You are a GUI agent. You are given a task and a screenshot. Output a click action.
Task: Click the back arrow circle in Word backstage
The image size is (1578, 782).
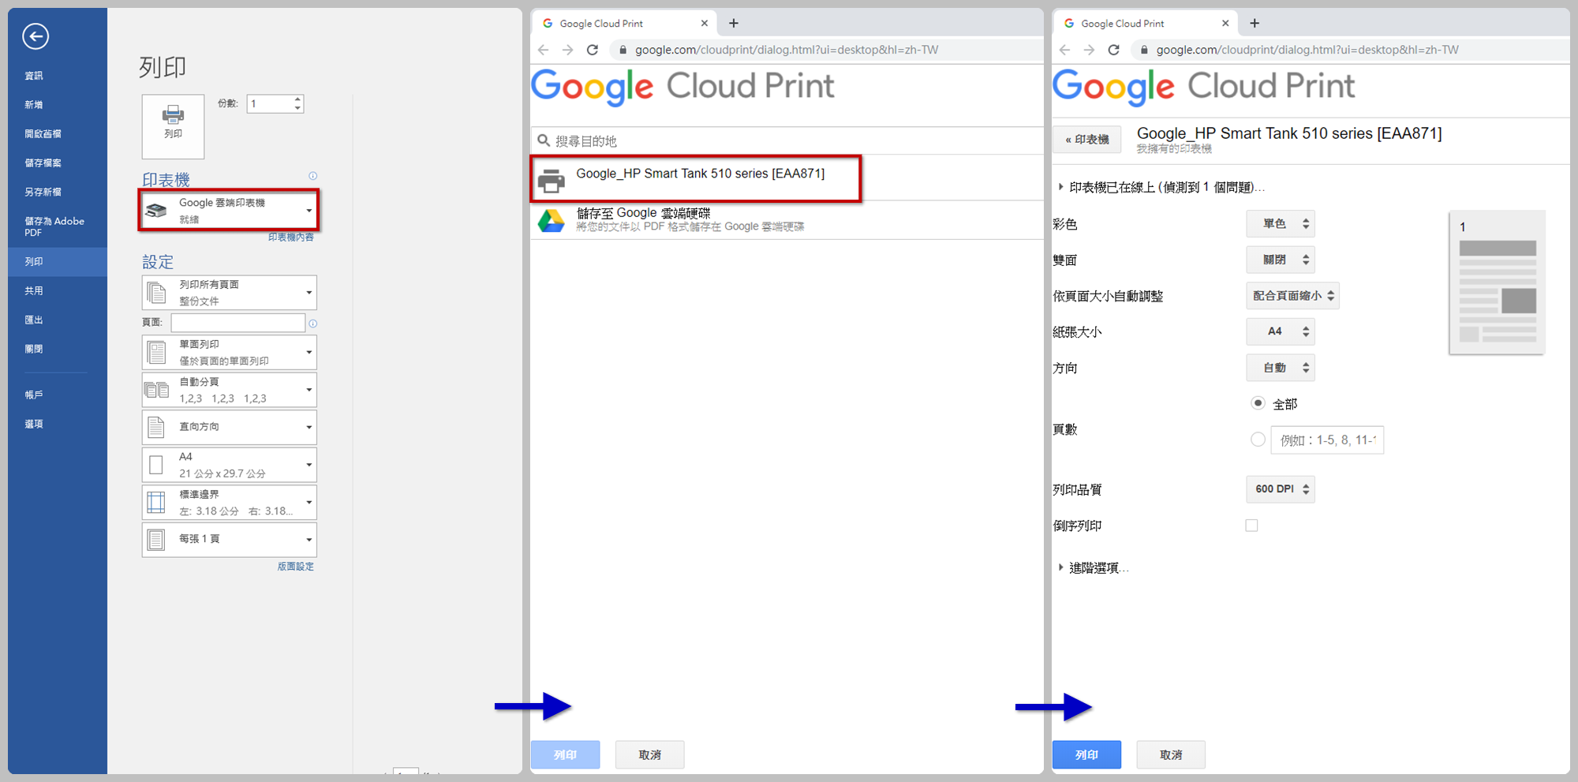(x=36, y=36)
